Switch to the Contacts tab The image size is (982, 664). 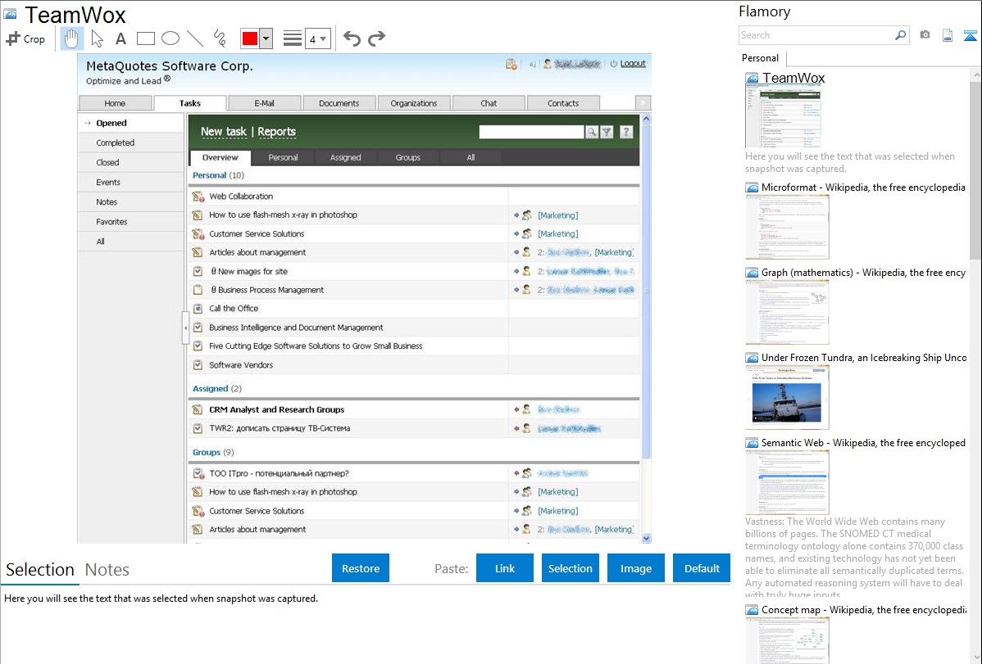coord(563,103)
